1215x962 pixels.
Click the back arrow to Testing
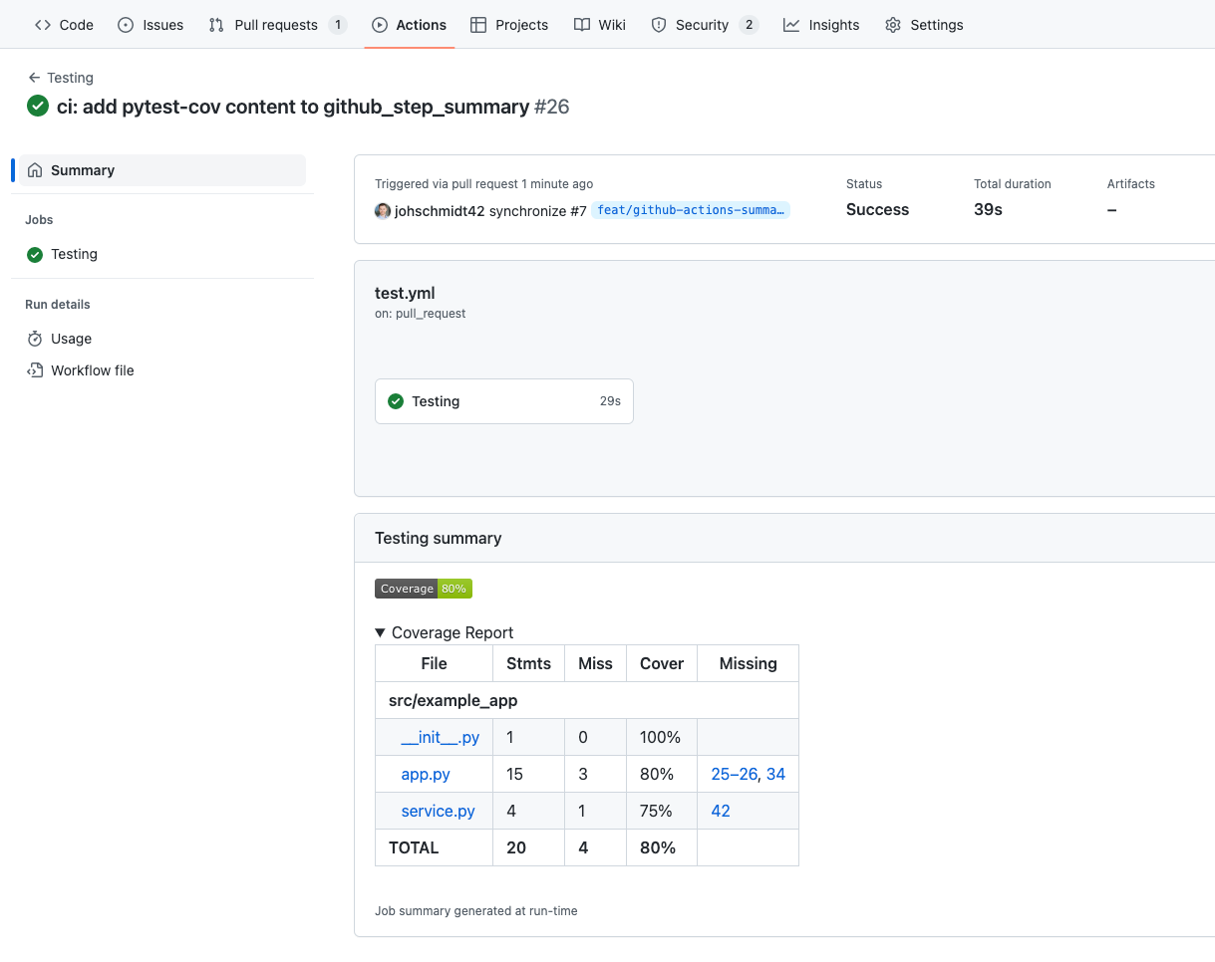[x=35, y=78]
